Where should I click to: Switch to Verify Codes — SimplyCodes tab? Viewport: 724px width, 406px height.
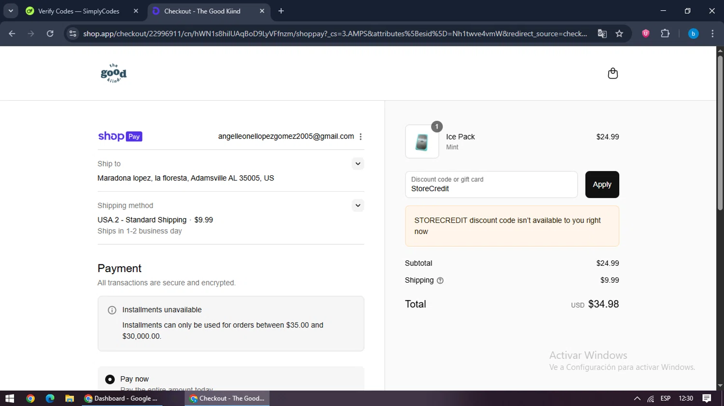[x=83, y=11]
